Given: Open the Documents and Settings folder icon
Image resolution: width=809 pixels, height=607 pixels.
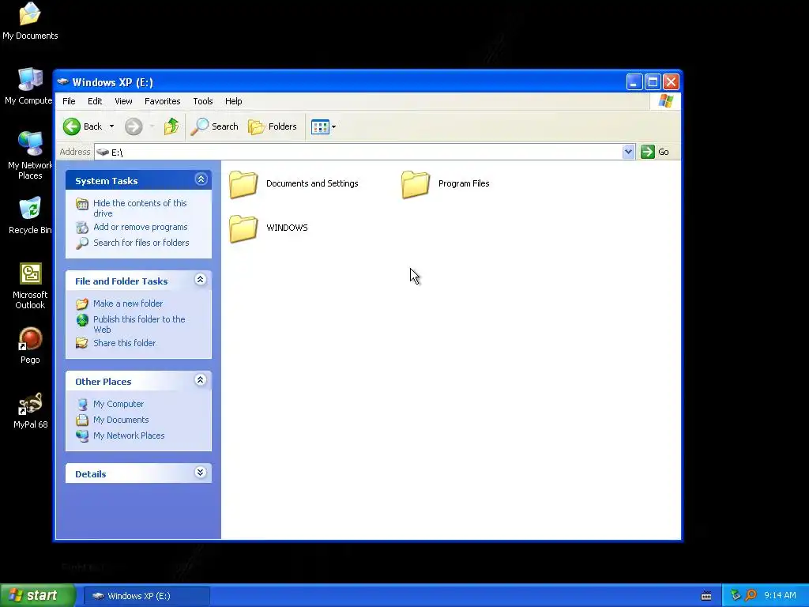Looking at the screenshot, I should 243,184.
